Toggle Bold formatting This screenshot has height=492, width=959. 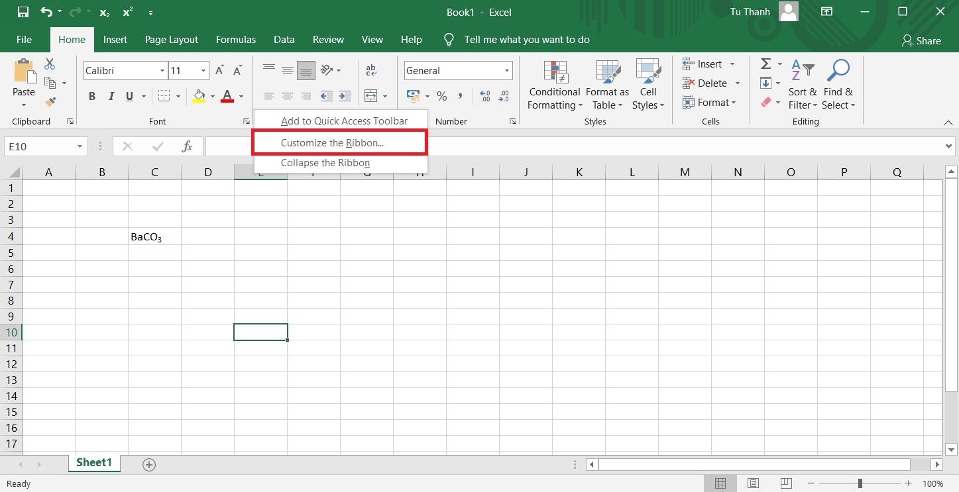(92, 97)
